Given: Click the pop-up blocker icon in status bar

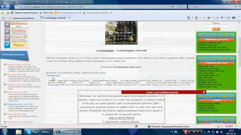Looking at the screenshot, I should coord(136,126).
